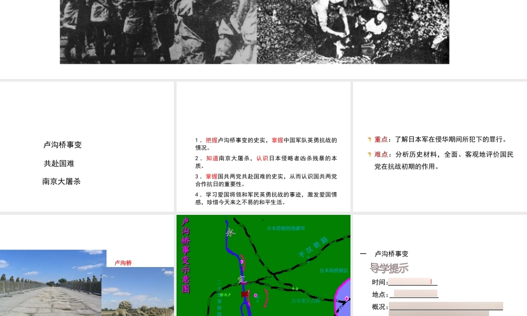
Task: Click objective 2 about 知道南京大屠杀
Action: click(x=266, y=162)
